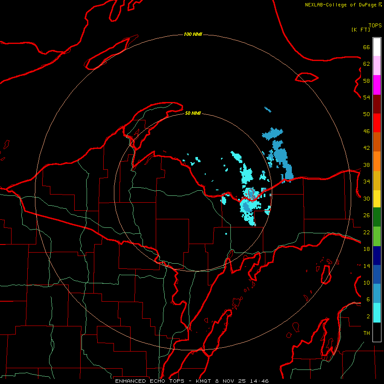Pick the bright orange legend swatch
This screenshot has width=384, height=384.
pos(377,161)
